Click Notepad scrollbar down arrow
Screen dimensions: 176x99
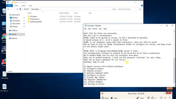(x=174, y=86)
